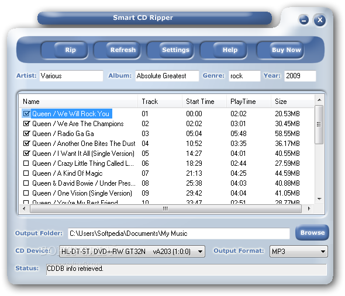
Task: Click track number 06 cell
Action: [145, 163]
